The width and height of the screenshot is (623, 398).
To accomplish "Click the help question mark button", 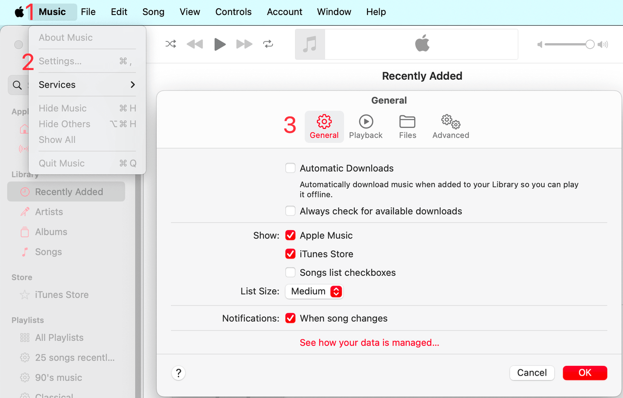I will tap(179, 373).
